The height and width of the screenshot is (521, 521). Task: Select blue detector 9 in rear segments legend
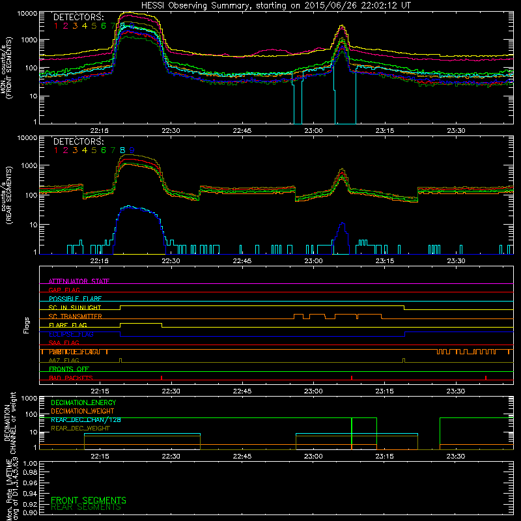[x=132, y=150]
